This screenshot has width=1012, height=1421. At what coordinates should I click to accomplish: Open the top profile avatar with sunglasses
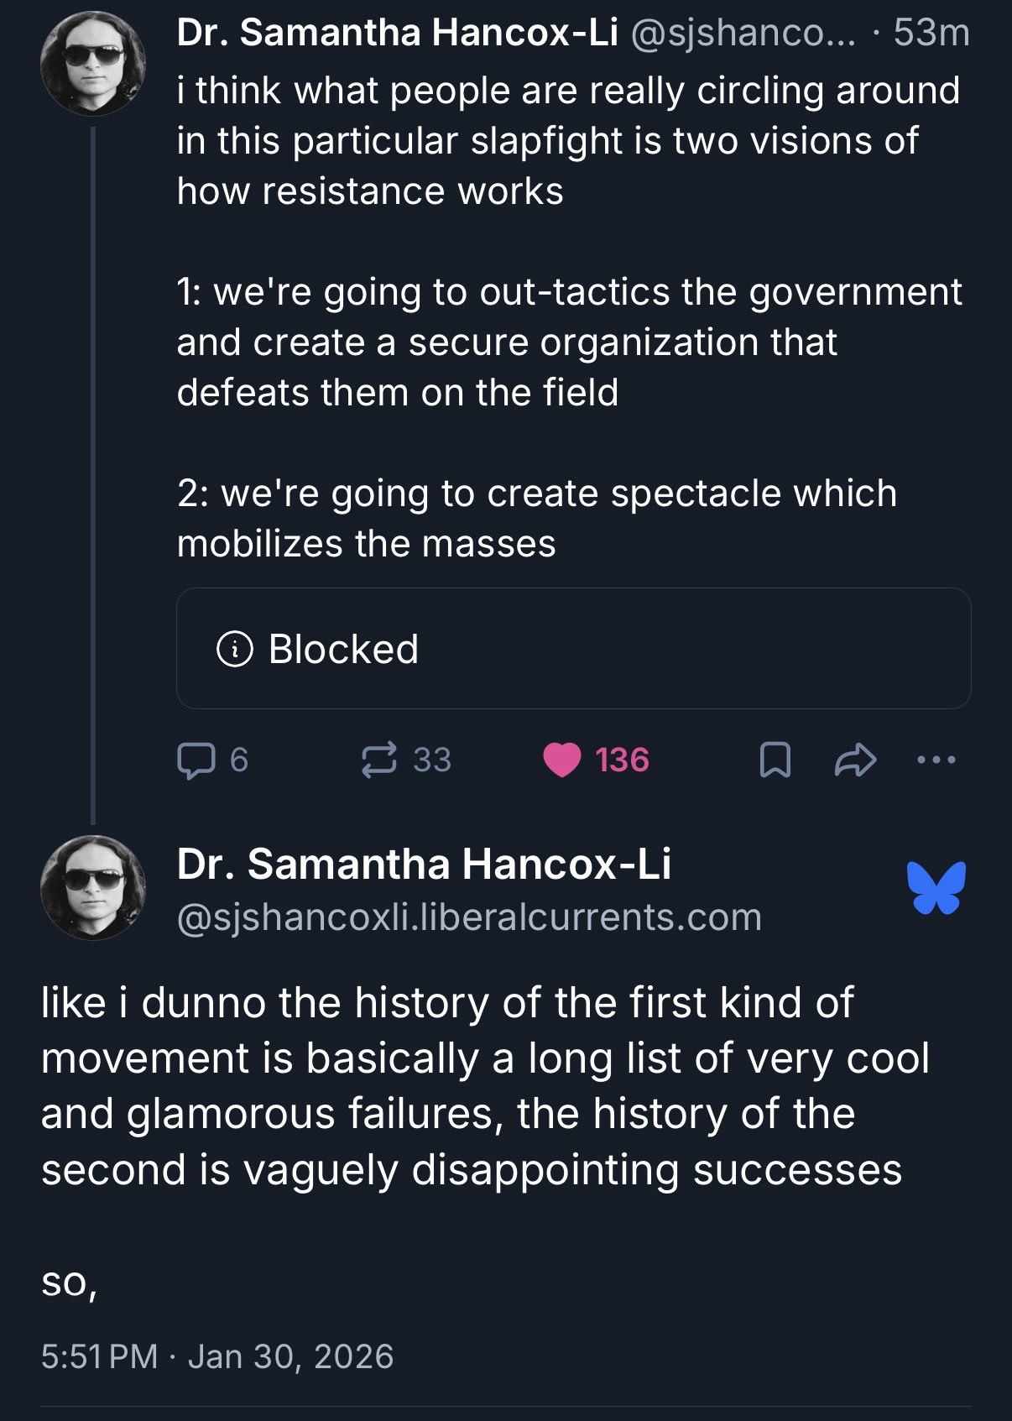point(93,63)
